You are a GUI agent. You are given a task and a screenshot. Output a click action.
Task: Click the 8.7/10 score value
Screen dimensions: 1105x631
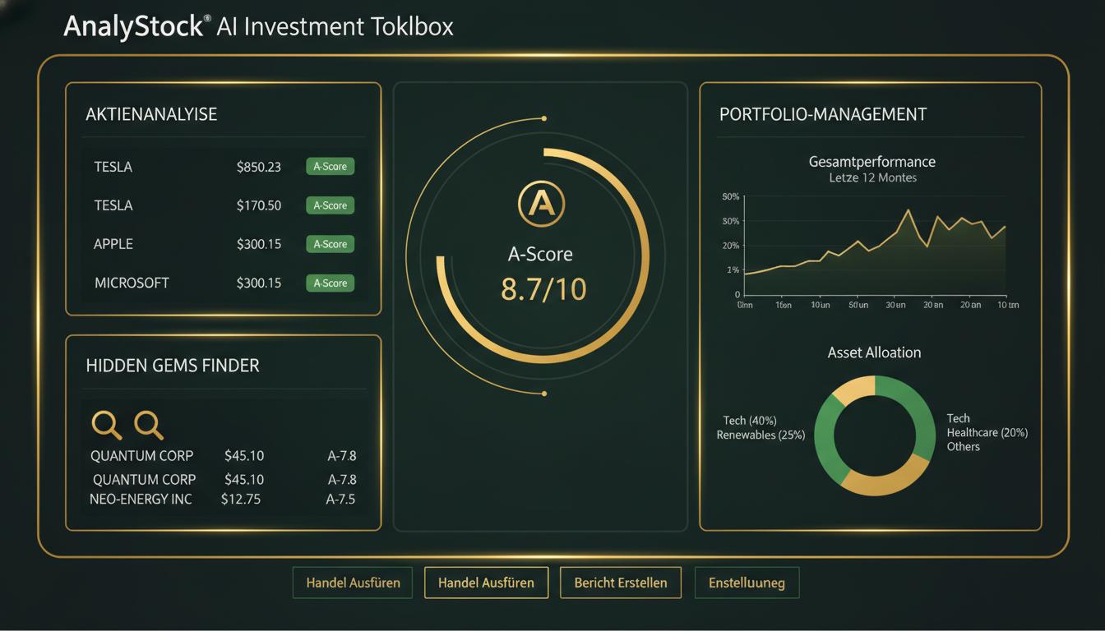coord(543,289)
